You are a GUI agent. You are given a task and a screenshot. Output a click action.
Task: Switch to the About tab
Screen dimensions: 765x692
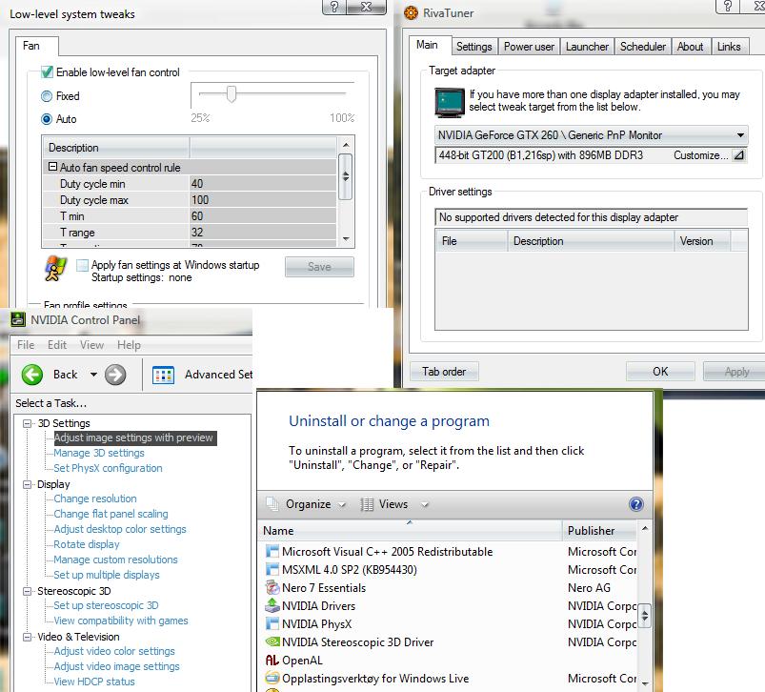point(690,47)
